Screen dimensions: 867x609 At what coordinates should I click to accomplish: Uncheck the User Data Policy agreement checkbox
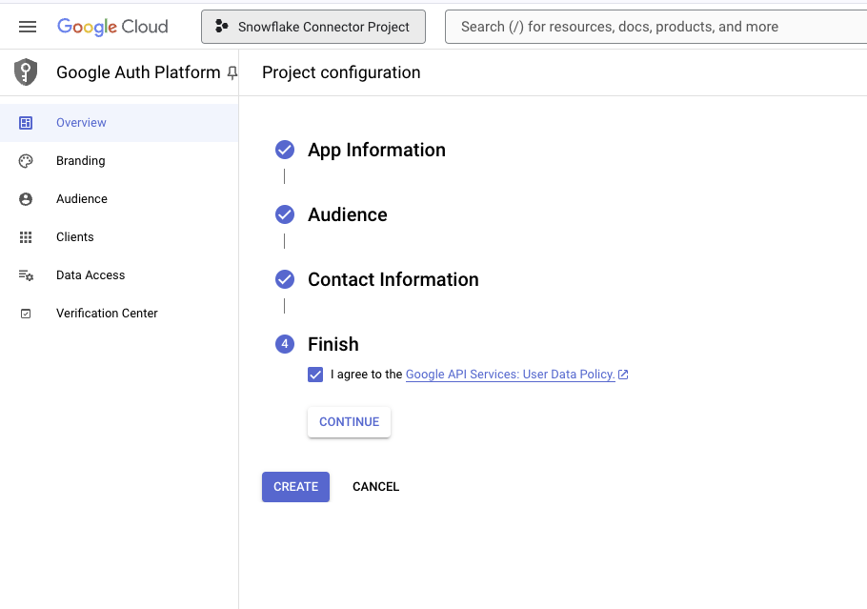pos(315,375)
